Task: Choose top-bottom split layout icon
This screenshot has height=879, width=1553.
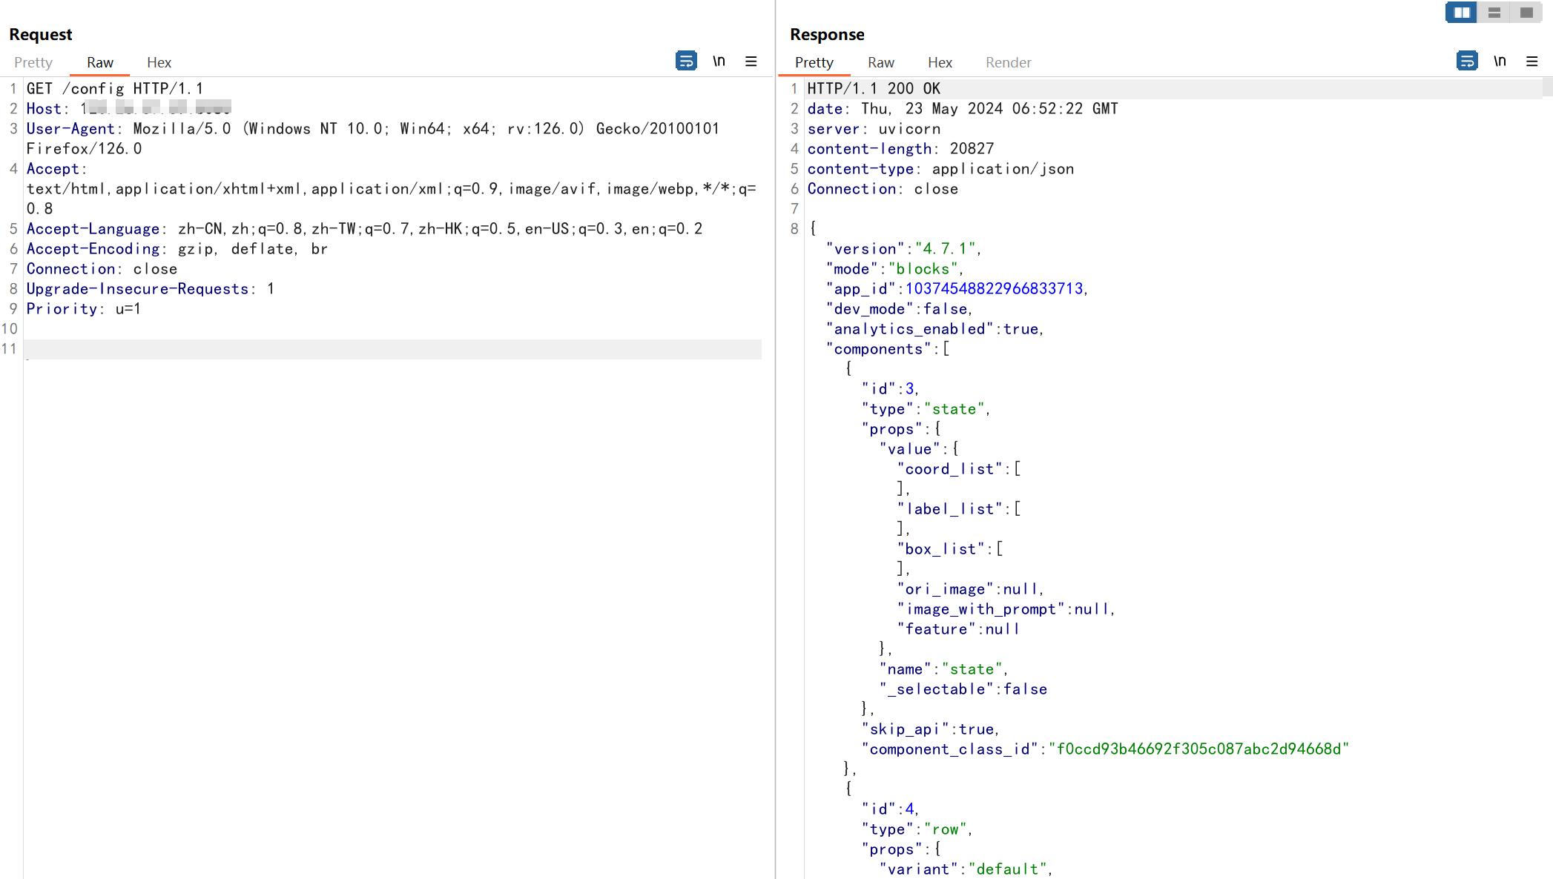Action: point(1494,13)
